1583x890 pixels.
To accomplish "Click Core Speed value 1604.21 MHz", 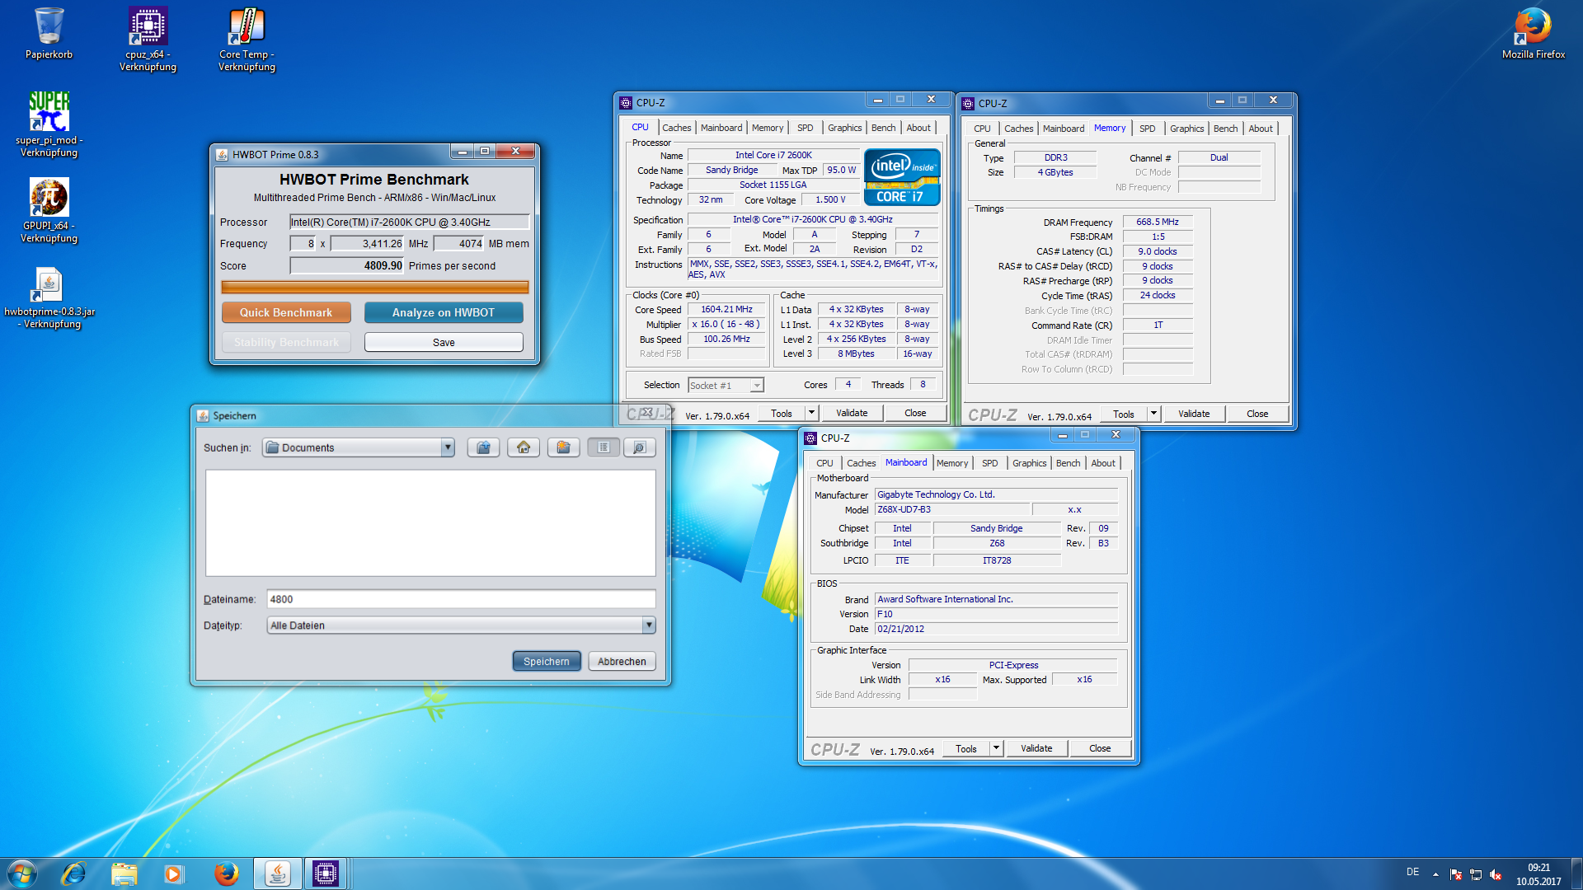I will 726,309.
